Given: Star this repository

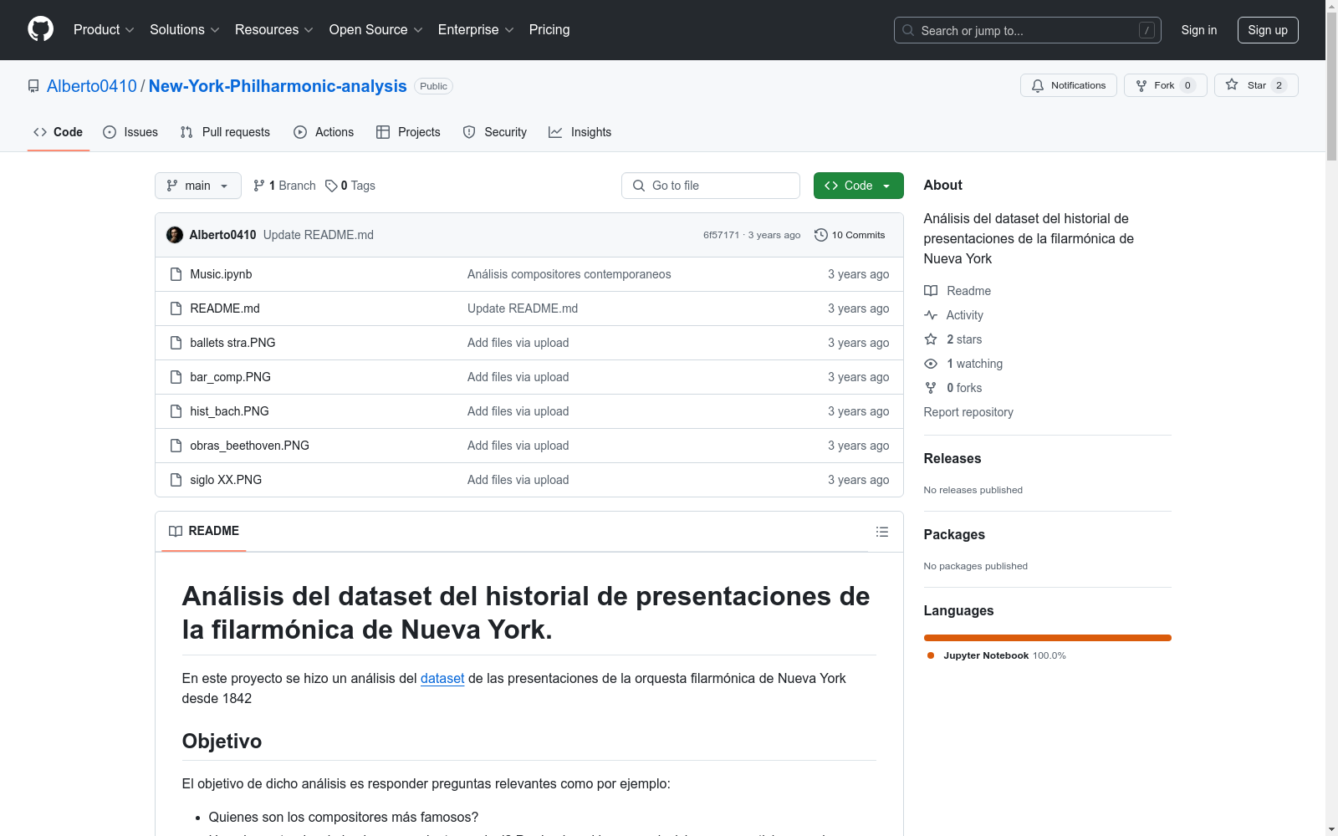Looking at the screenshot, I should tap(1256, 85).
